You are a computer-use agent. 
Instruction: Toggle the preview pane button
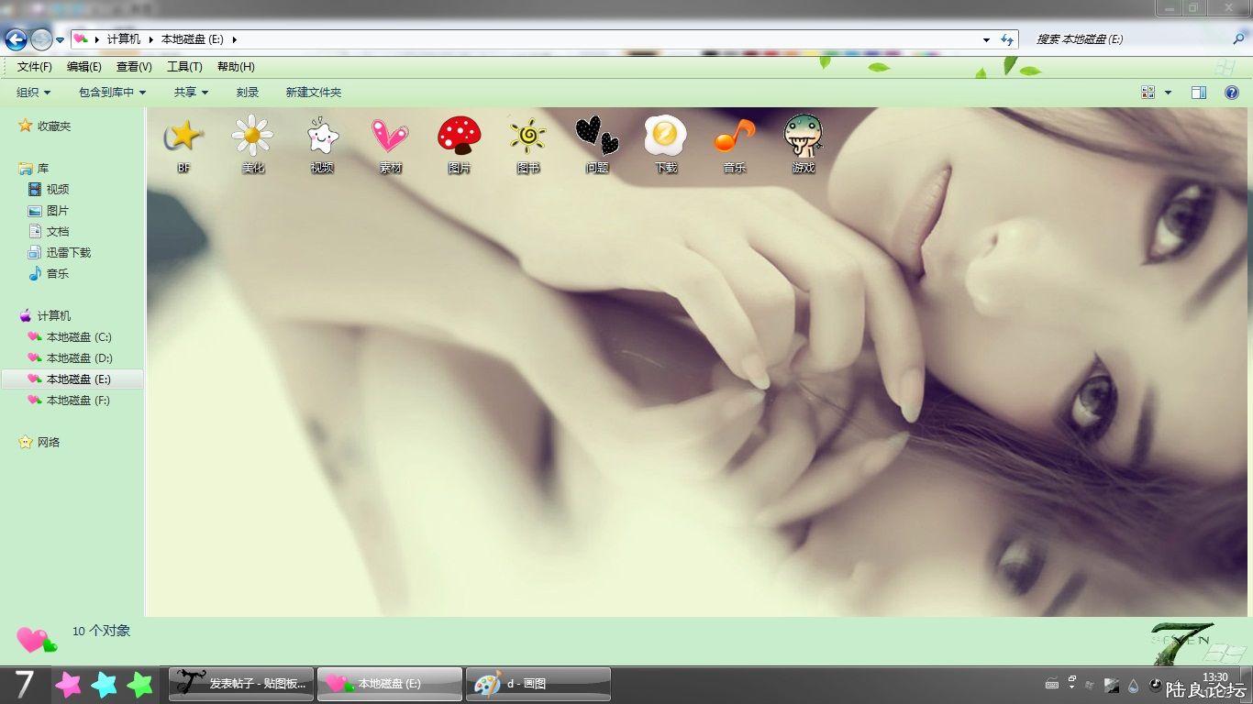(1199, 93)
